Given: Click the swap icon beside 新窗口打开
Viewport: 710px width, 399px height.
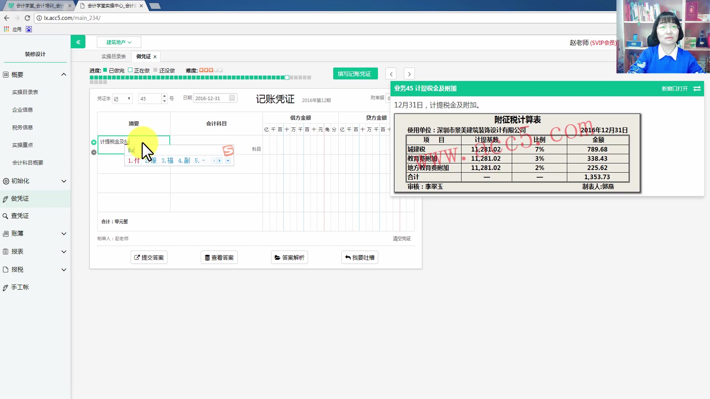Looking at the screenshot, I should tap(697, 89).
